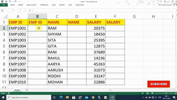Open the Undo history dropdown arrow

click(12, 1)
